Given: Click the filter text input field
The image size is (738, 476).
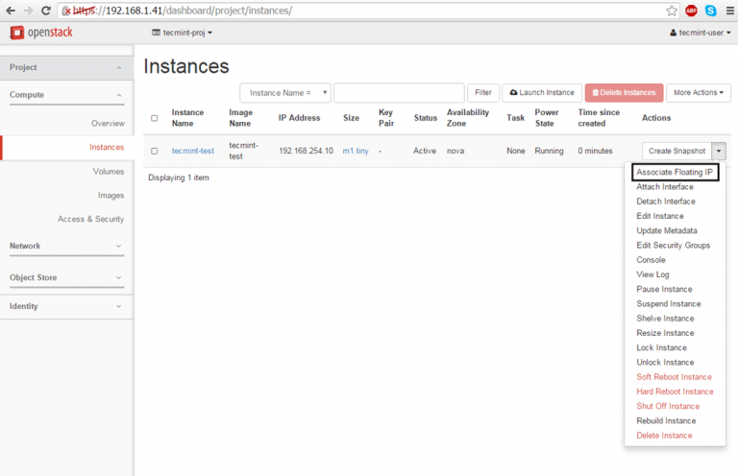Looking at the screenshot, I should coord(398,93).
